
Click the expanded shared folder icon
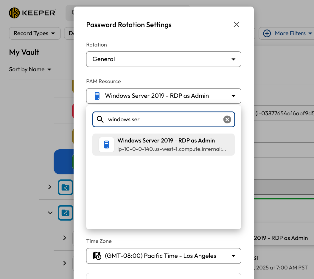[x=65, y=213]
